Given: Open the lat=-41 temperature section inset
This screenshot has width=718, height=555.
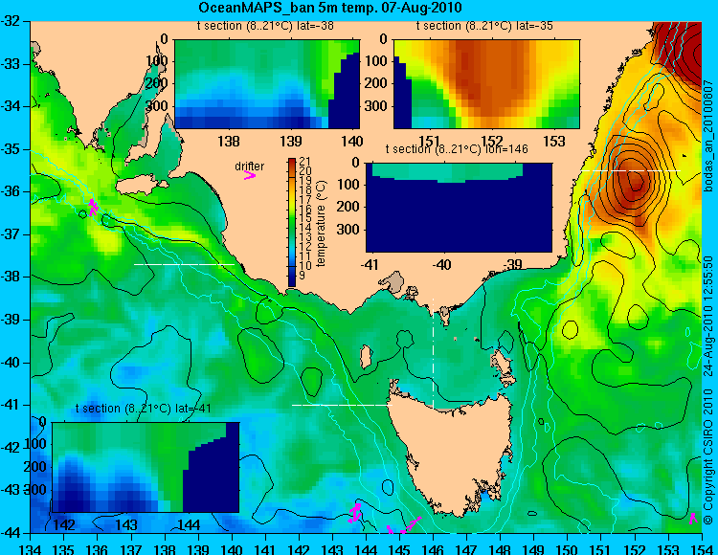Looking at the screenshot, I should click(x=146, y=467).
